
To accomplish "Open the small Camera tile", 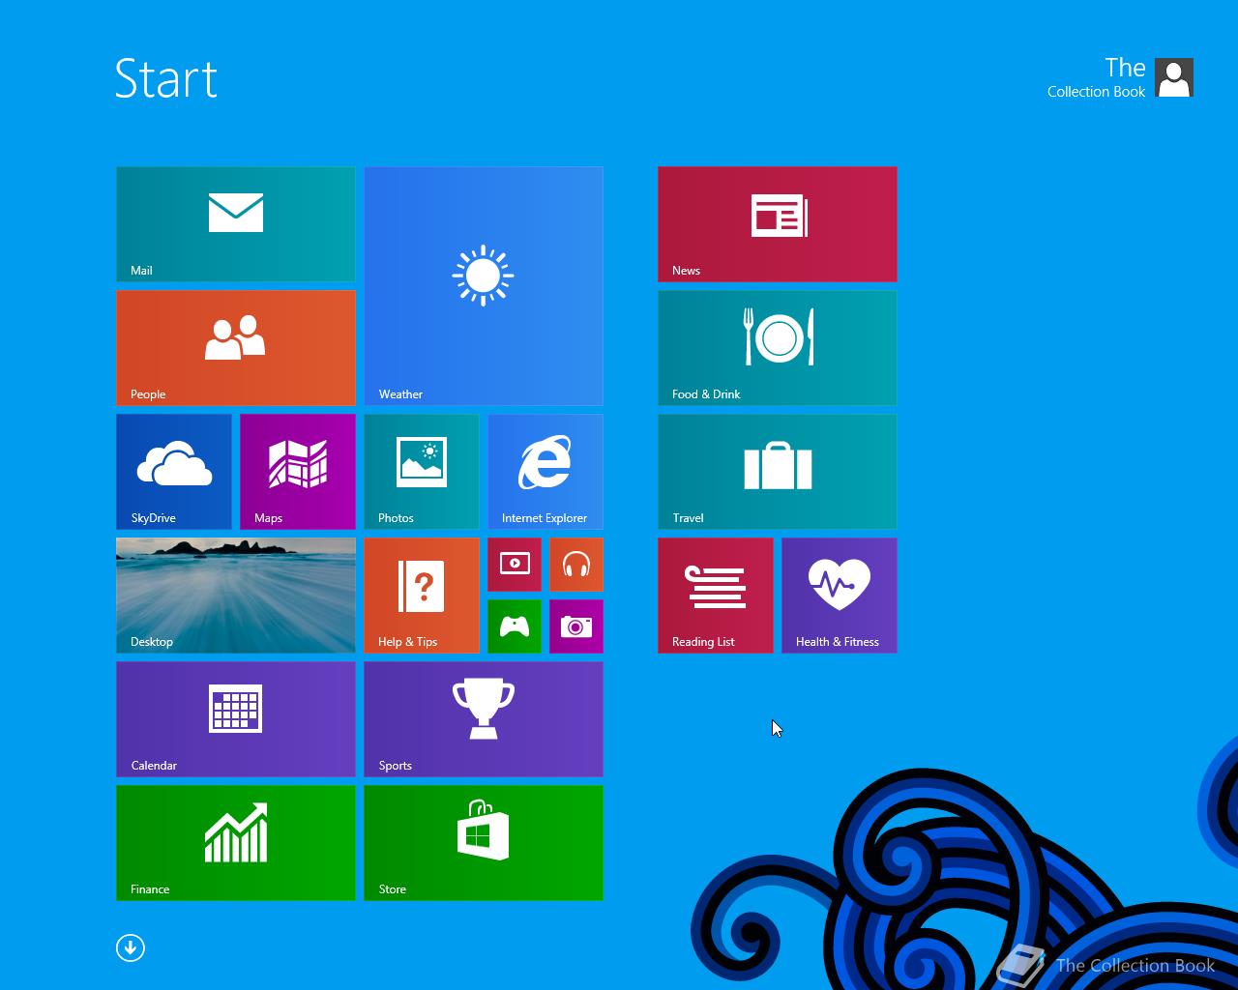I will pos(576,626).
